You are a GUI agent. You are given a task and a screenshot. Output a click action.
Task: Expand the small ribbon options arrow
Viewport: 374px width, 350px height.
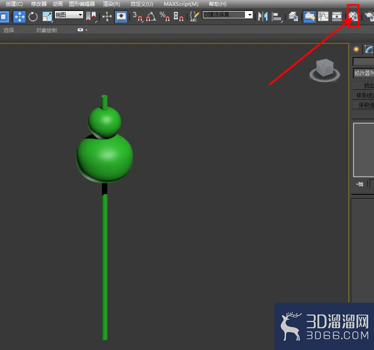click(86, 30)
